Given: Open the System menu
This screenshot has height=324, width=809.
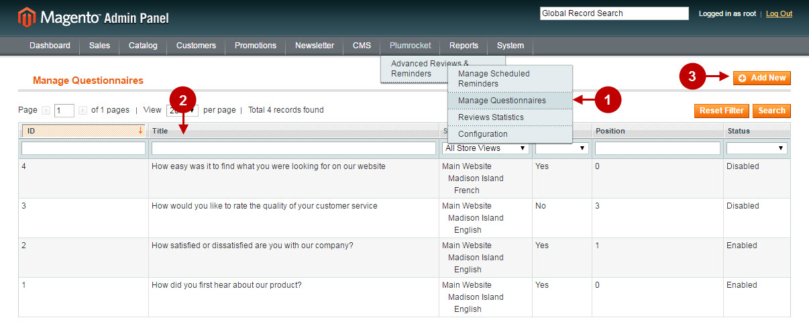Looking at the screenshot, I should (x=510, y=46).
